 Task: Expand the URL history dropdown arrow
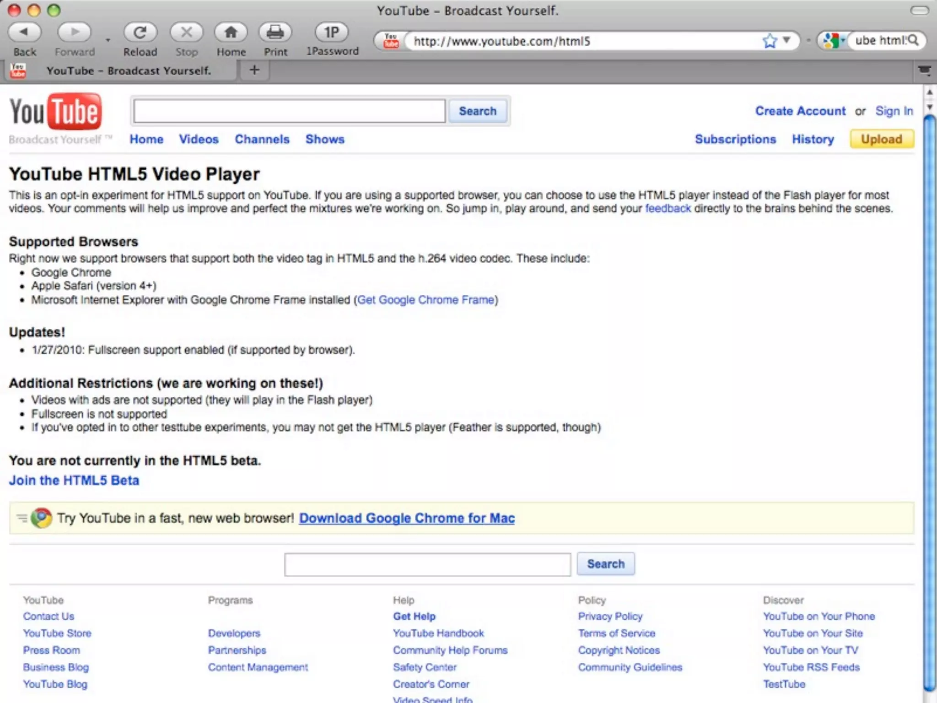(x=786, y=40)
